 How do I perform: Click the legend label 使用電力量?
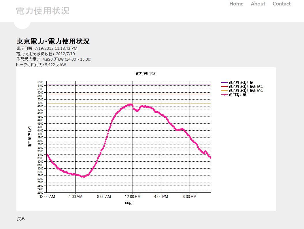click(x=237, y=95)
